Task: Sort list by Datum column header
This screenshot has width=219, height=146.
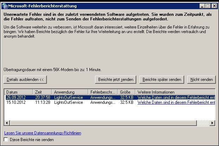Action: click(x=19, y=92)
